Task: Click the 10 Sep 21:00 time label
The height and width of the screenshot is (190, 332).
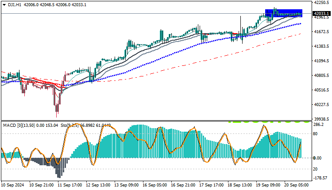Action: [42, 185]
